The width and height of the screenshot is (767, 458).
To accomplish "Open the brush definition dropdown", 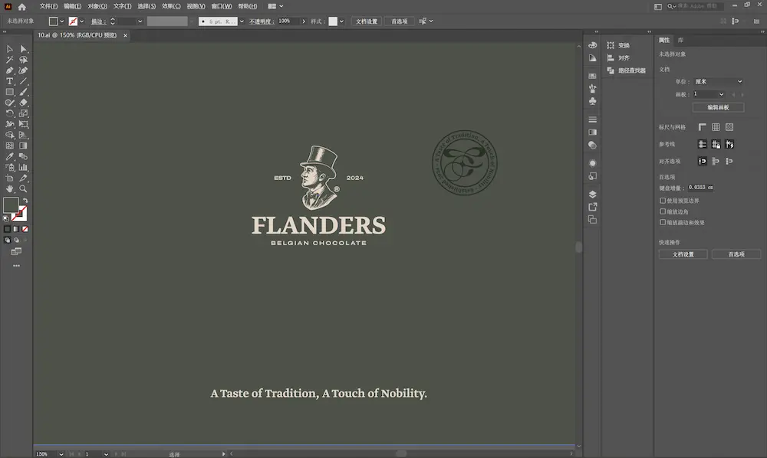I will pos(242,21).
